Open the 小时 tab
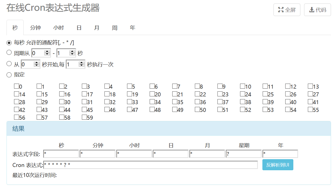The width and height of the screenshot is (336, 189). tap(59, 28)
